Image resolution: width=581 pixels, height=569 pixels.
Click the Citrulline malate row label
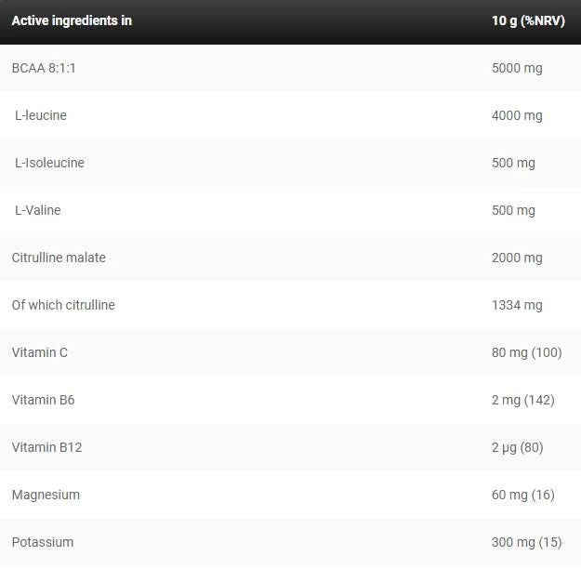pos(59,258)
